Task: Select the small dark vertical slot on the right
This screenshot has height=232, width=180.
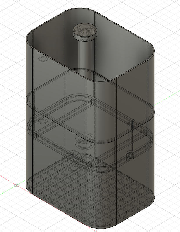Action: [x=132, y=126]
